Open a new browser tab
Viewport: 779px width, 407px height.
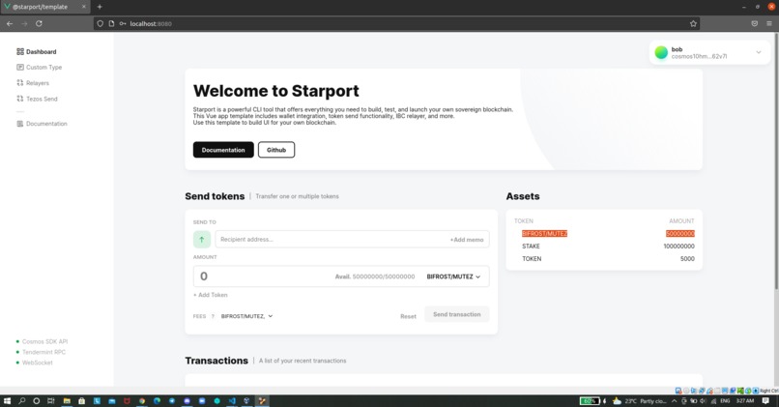(x=100, y=7)
